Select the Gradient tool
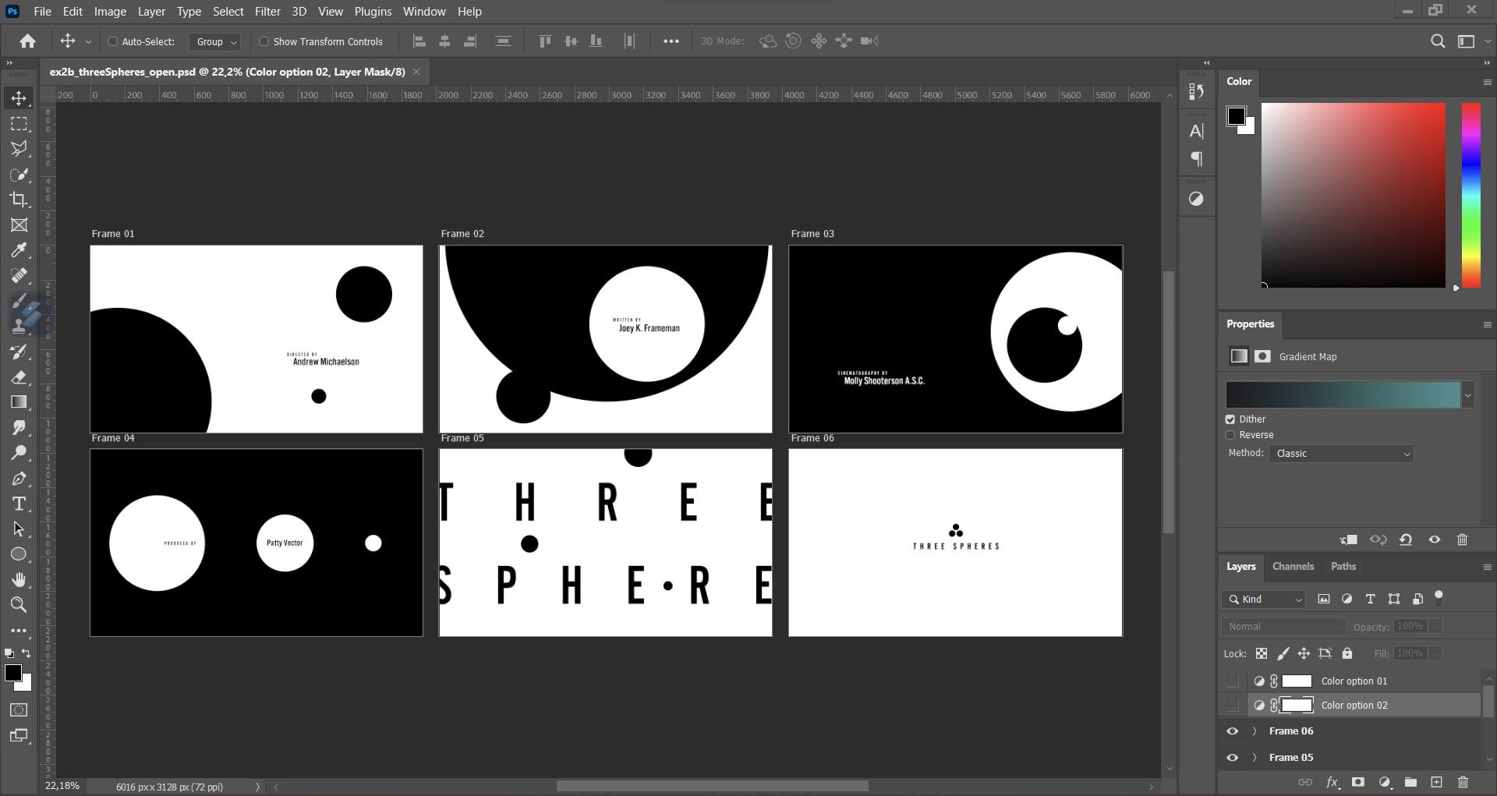1497x796 pixels. (x=19, y=402)
